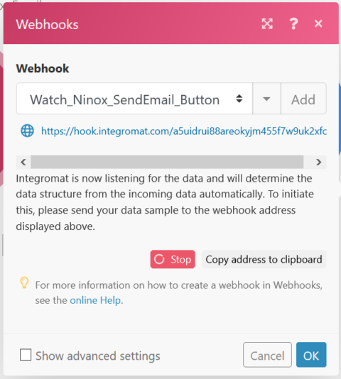Enable Show advanced settings checkbox

[x=26, y=355]
